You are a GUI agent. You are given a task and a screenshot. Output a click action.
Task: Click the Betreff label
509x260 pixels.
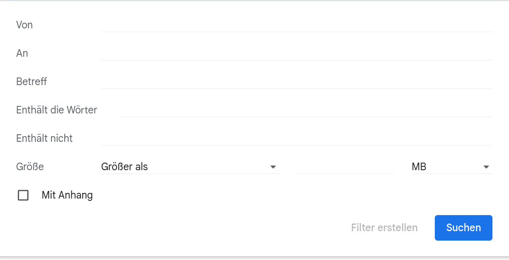coord(32,82)
